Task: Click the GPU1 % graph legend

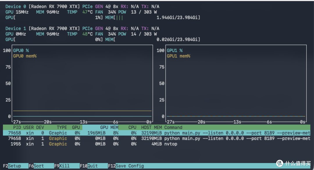Action: pyautogui.click(x=175, y=50)
